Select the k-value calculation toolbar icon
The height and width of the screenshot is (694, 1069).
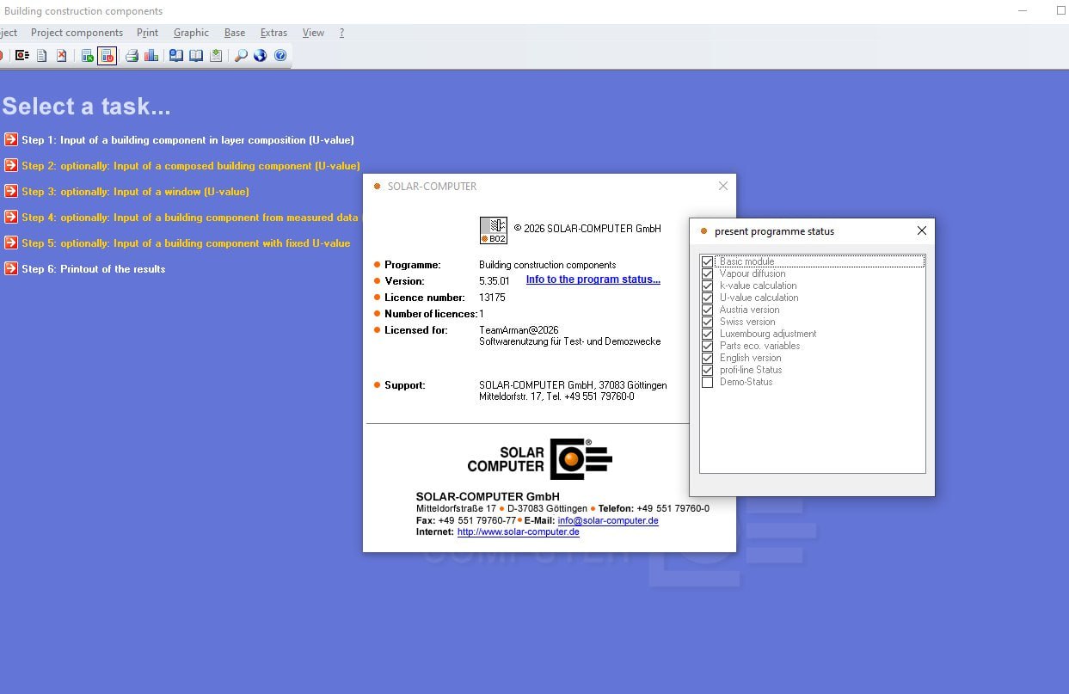click(x=88, y=56)
